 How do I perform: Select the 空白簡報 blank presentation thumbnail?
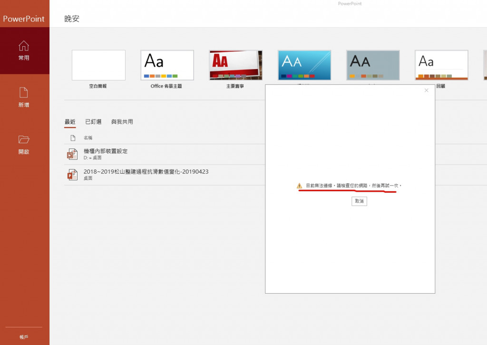pyautogui.click(x=98, y=65)
